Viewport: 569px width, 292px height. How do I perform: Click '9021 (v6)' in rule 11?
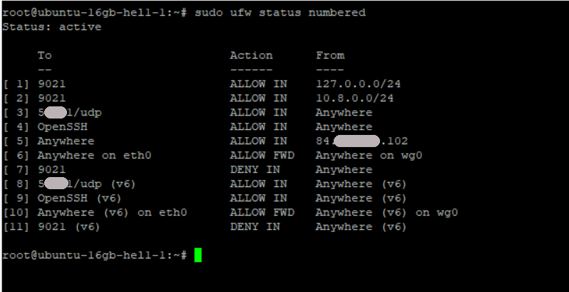[x=69, y=226]
